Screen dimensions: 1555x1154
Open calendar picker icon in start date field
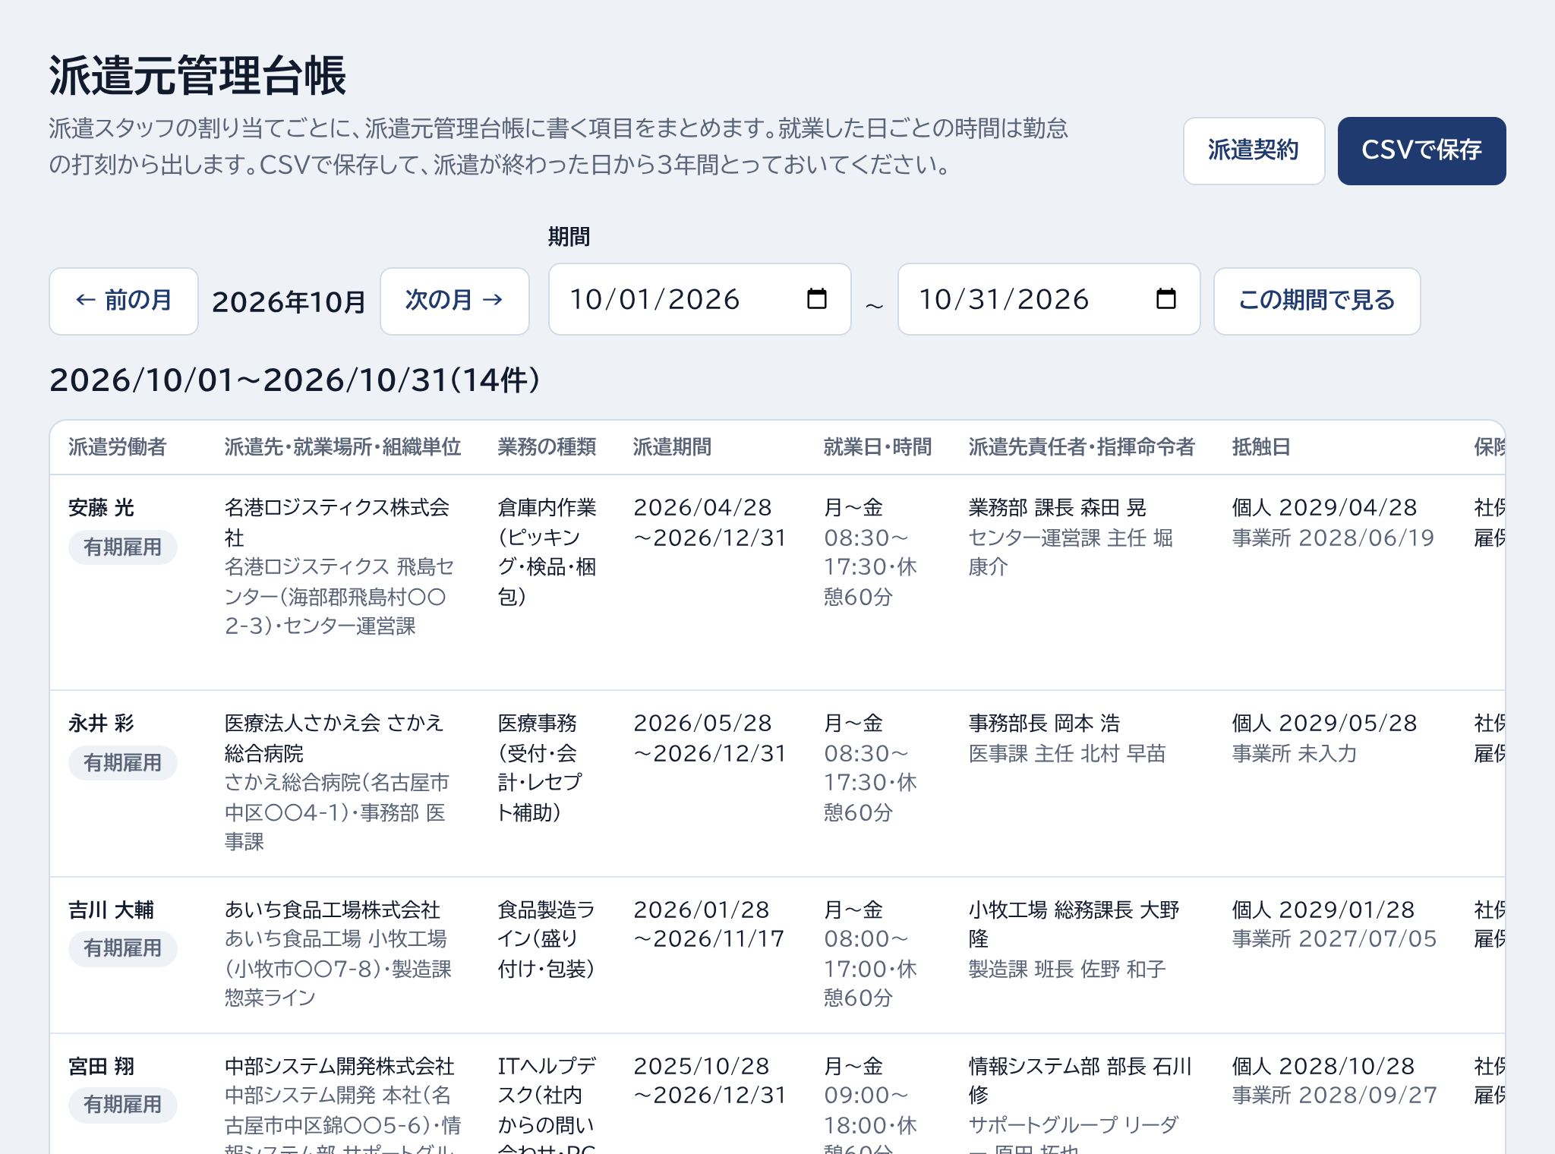[816, 299]
